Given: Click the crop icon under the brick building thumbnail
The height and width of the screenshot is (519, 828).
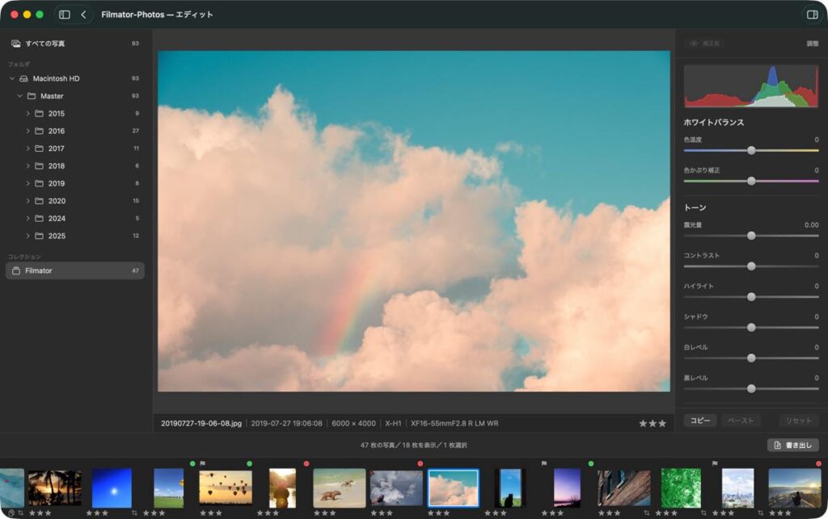Looking at the screenshot, I should 647,513.
